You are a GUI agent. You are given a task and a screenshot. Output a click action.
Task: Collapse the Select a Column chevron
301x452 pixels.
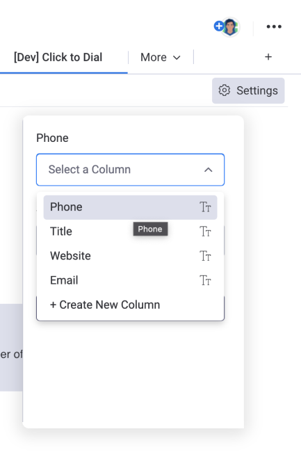[x=209, y=170]
